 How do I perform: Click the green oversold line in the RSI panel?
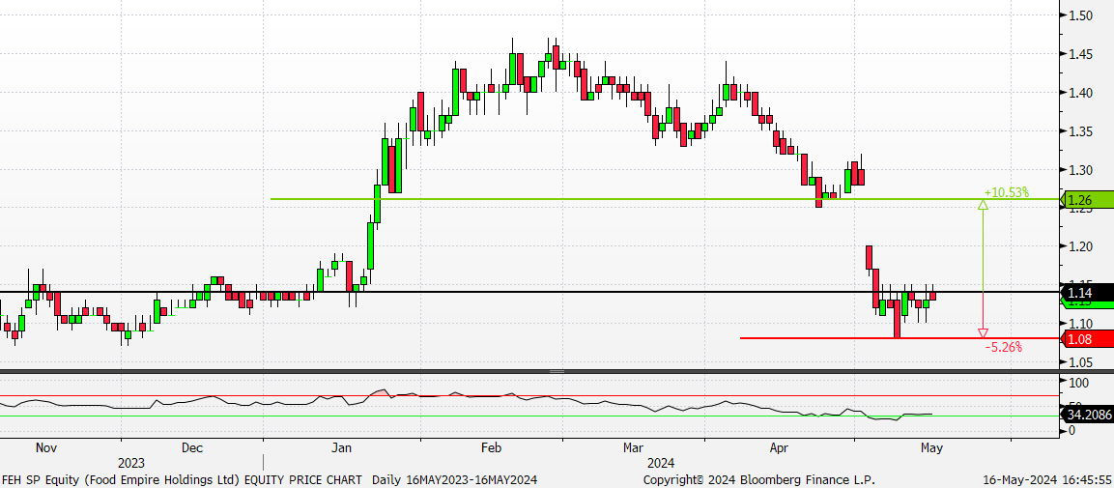(x=529, y=416)
